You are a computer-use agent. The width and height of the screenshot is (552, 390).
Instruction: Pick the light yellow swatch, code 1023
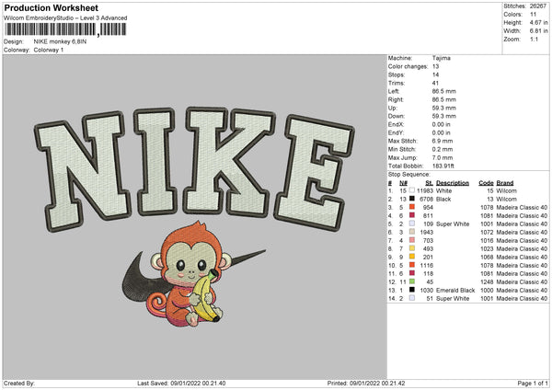pos(414,248)
